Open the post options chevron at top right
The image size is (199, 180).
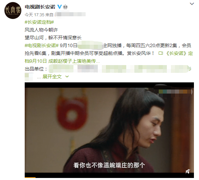point(192,4)
